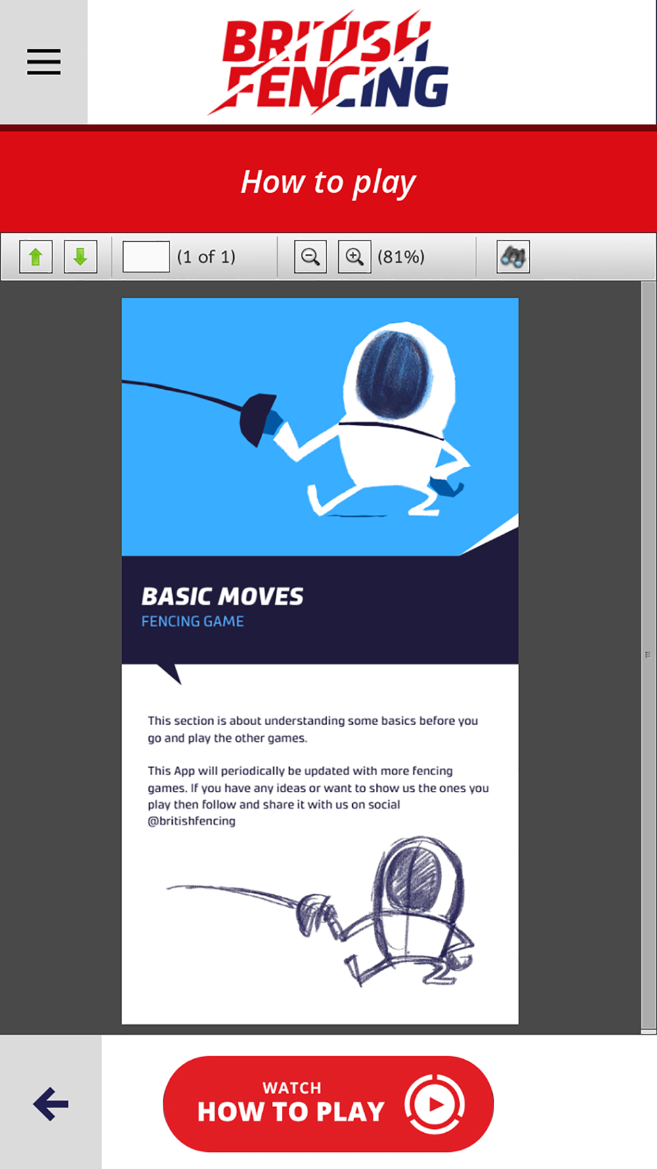The height and width of the screenshot is (1169, 657).
Task: Go back using the left arrow
Action: pyautogui.click(x=51, y=1103)
